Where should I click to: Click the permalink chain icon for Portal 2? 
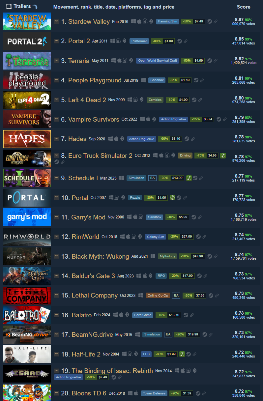tap(186, 41)
